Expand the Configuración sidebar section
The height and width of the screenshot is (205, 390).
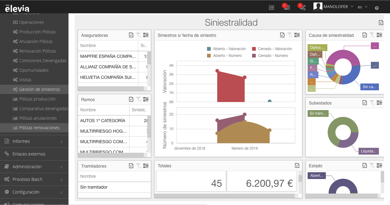(34, 192)
